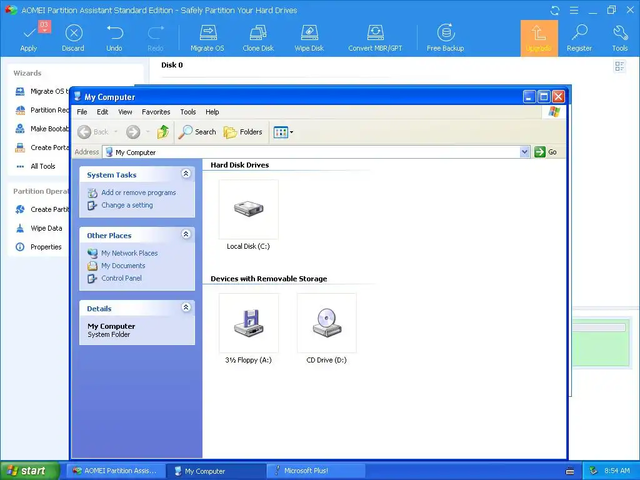The image size is (640, 480).
Task: Open the View menu
Action: pos(125,112)
